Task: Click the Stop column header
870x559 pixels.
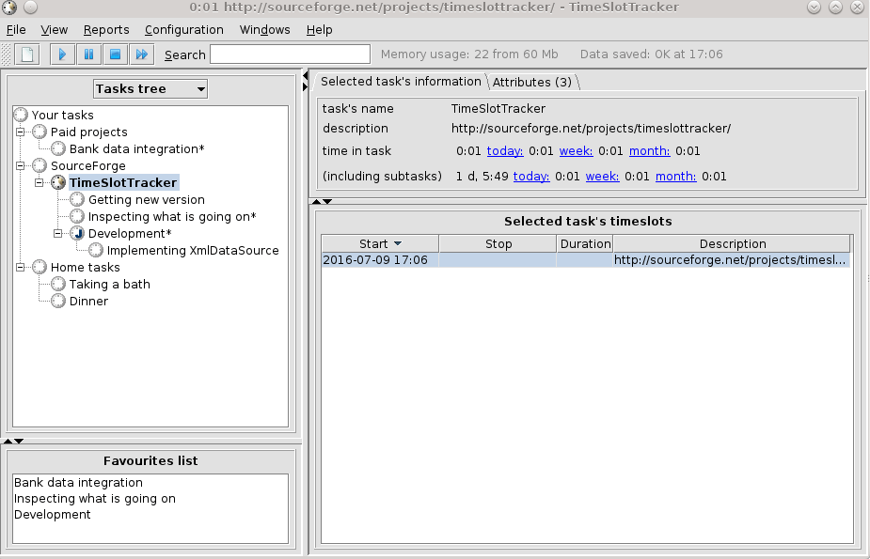Action: [498, 243]
